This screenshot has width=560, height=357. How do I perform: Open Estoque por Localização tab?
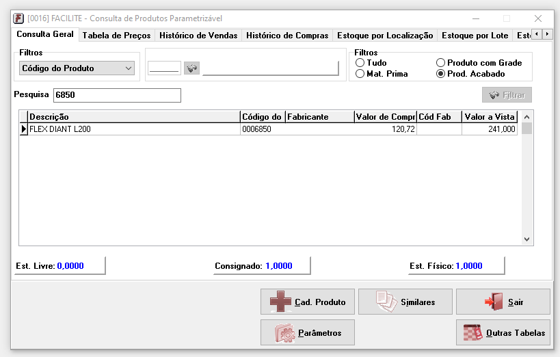tap(385, 36)
